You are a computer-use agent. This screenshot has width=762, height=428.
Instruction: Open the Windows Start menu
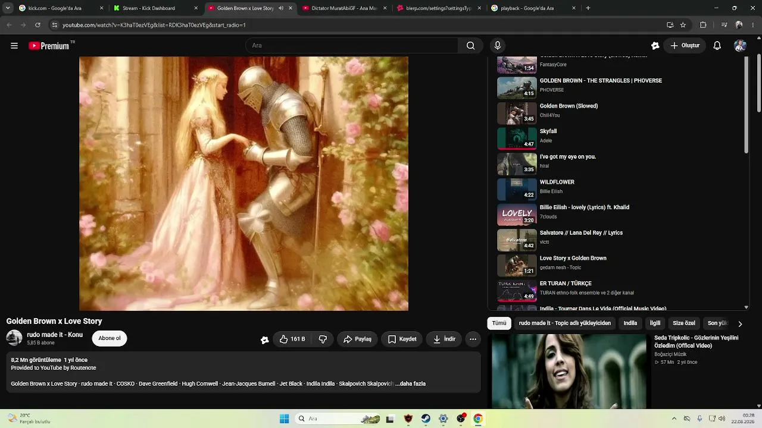pos(285,419)
